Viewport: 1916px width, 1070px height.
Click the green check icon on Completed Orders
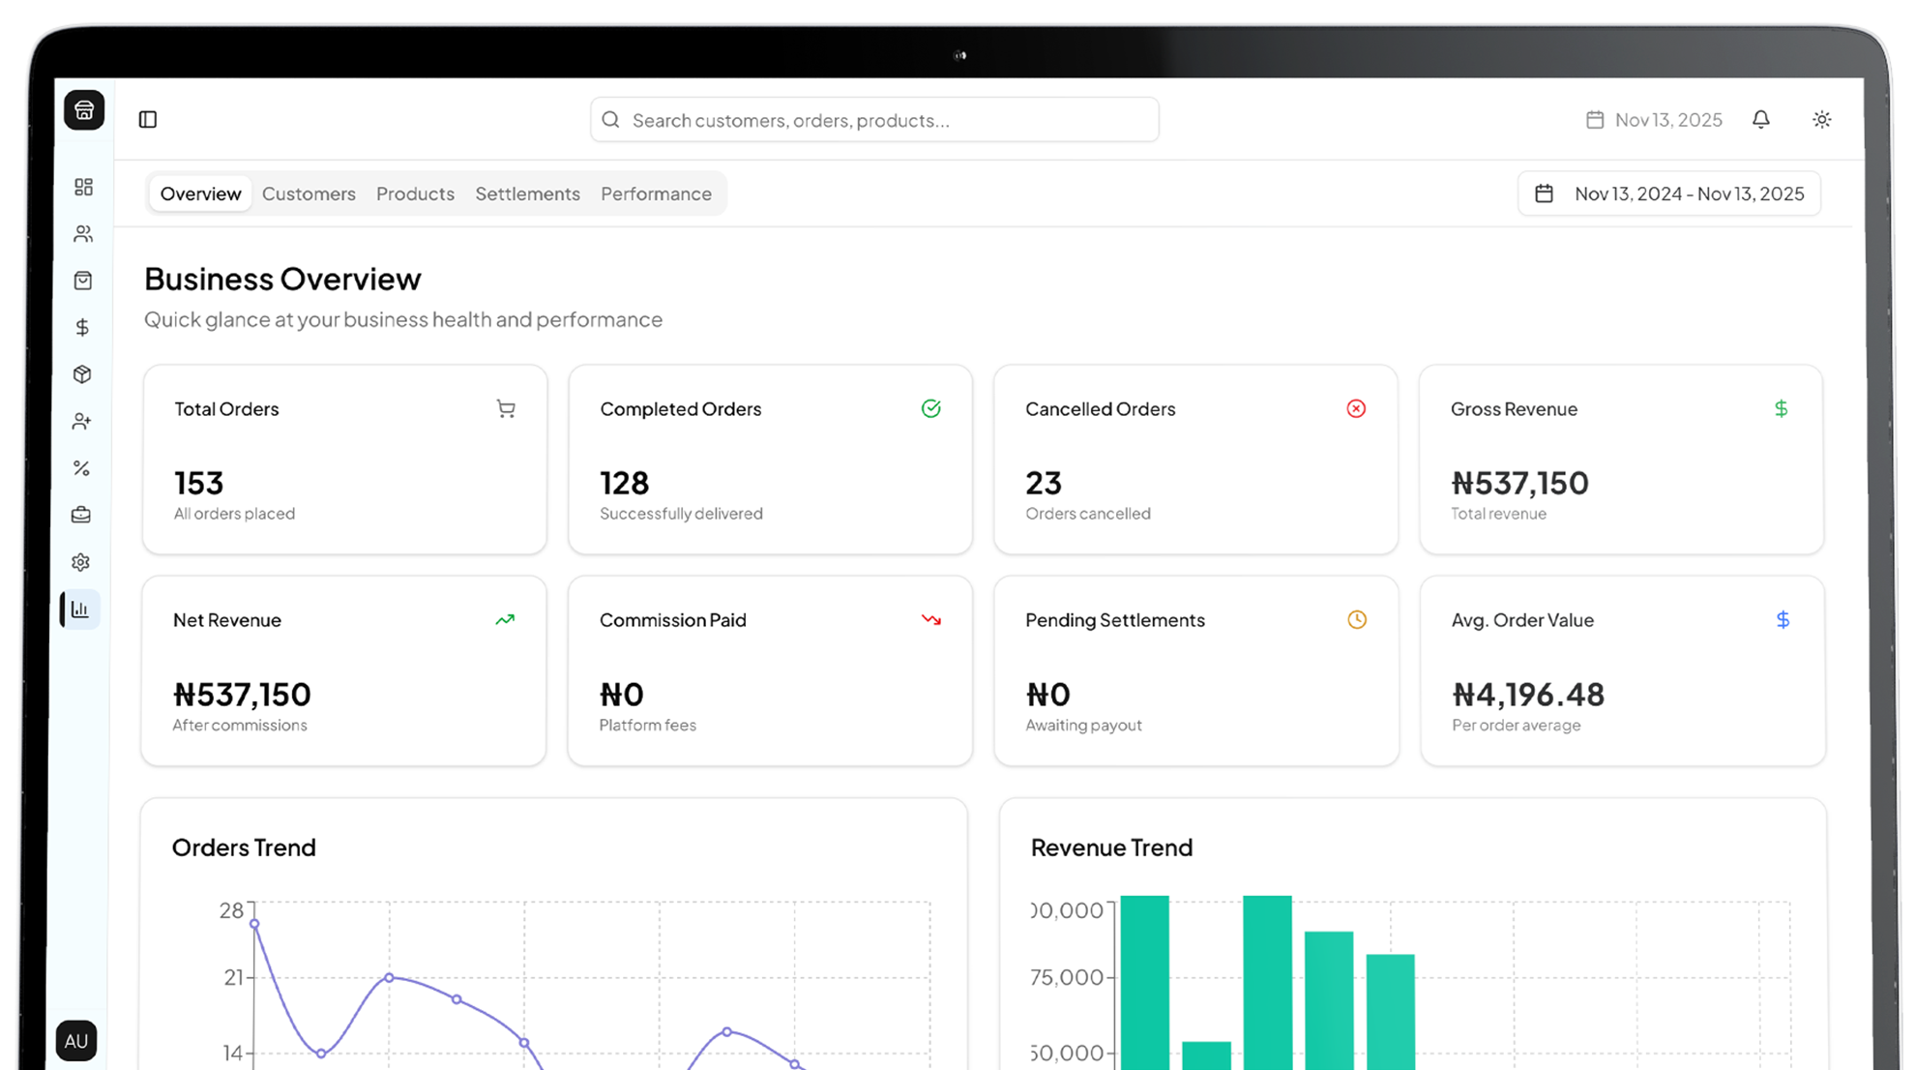[931, 409]
